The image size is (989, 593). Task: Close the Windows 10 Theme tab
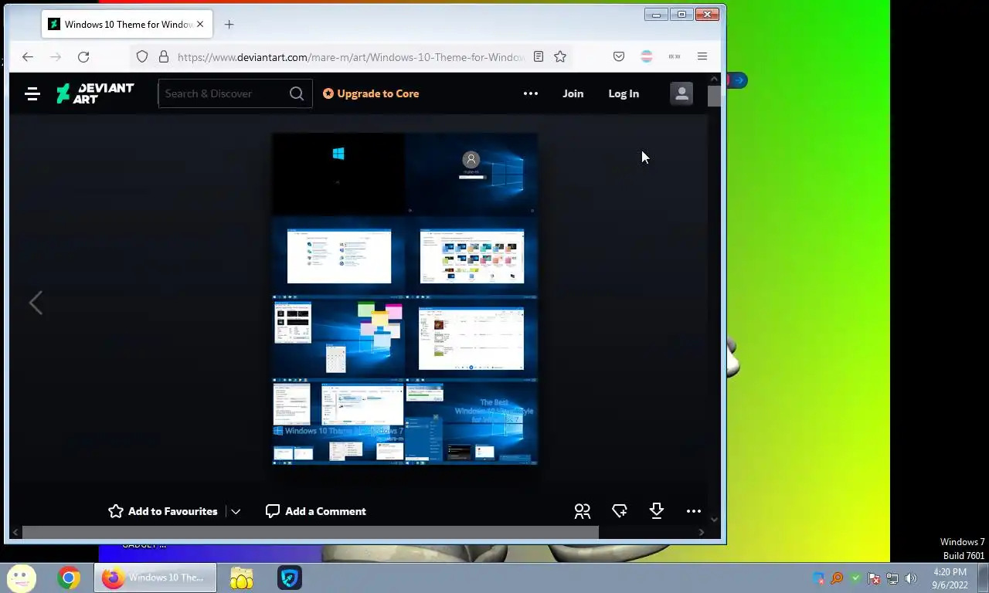200,24
